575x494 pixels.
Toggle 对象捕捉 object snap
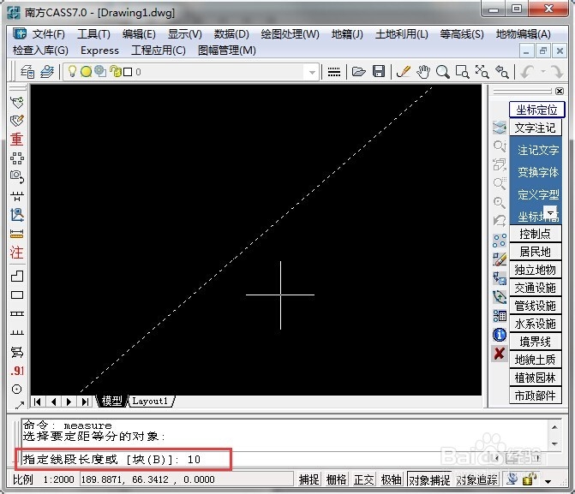click(x=429, y=479)
